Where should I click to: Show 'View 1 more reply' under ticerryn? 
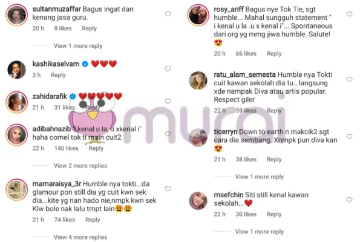pos(260,177)
